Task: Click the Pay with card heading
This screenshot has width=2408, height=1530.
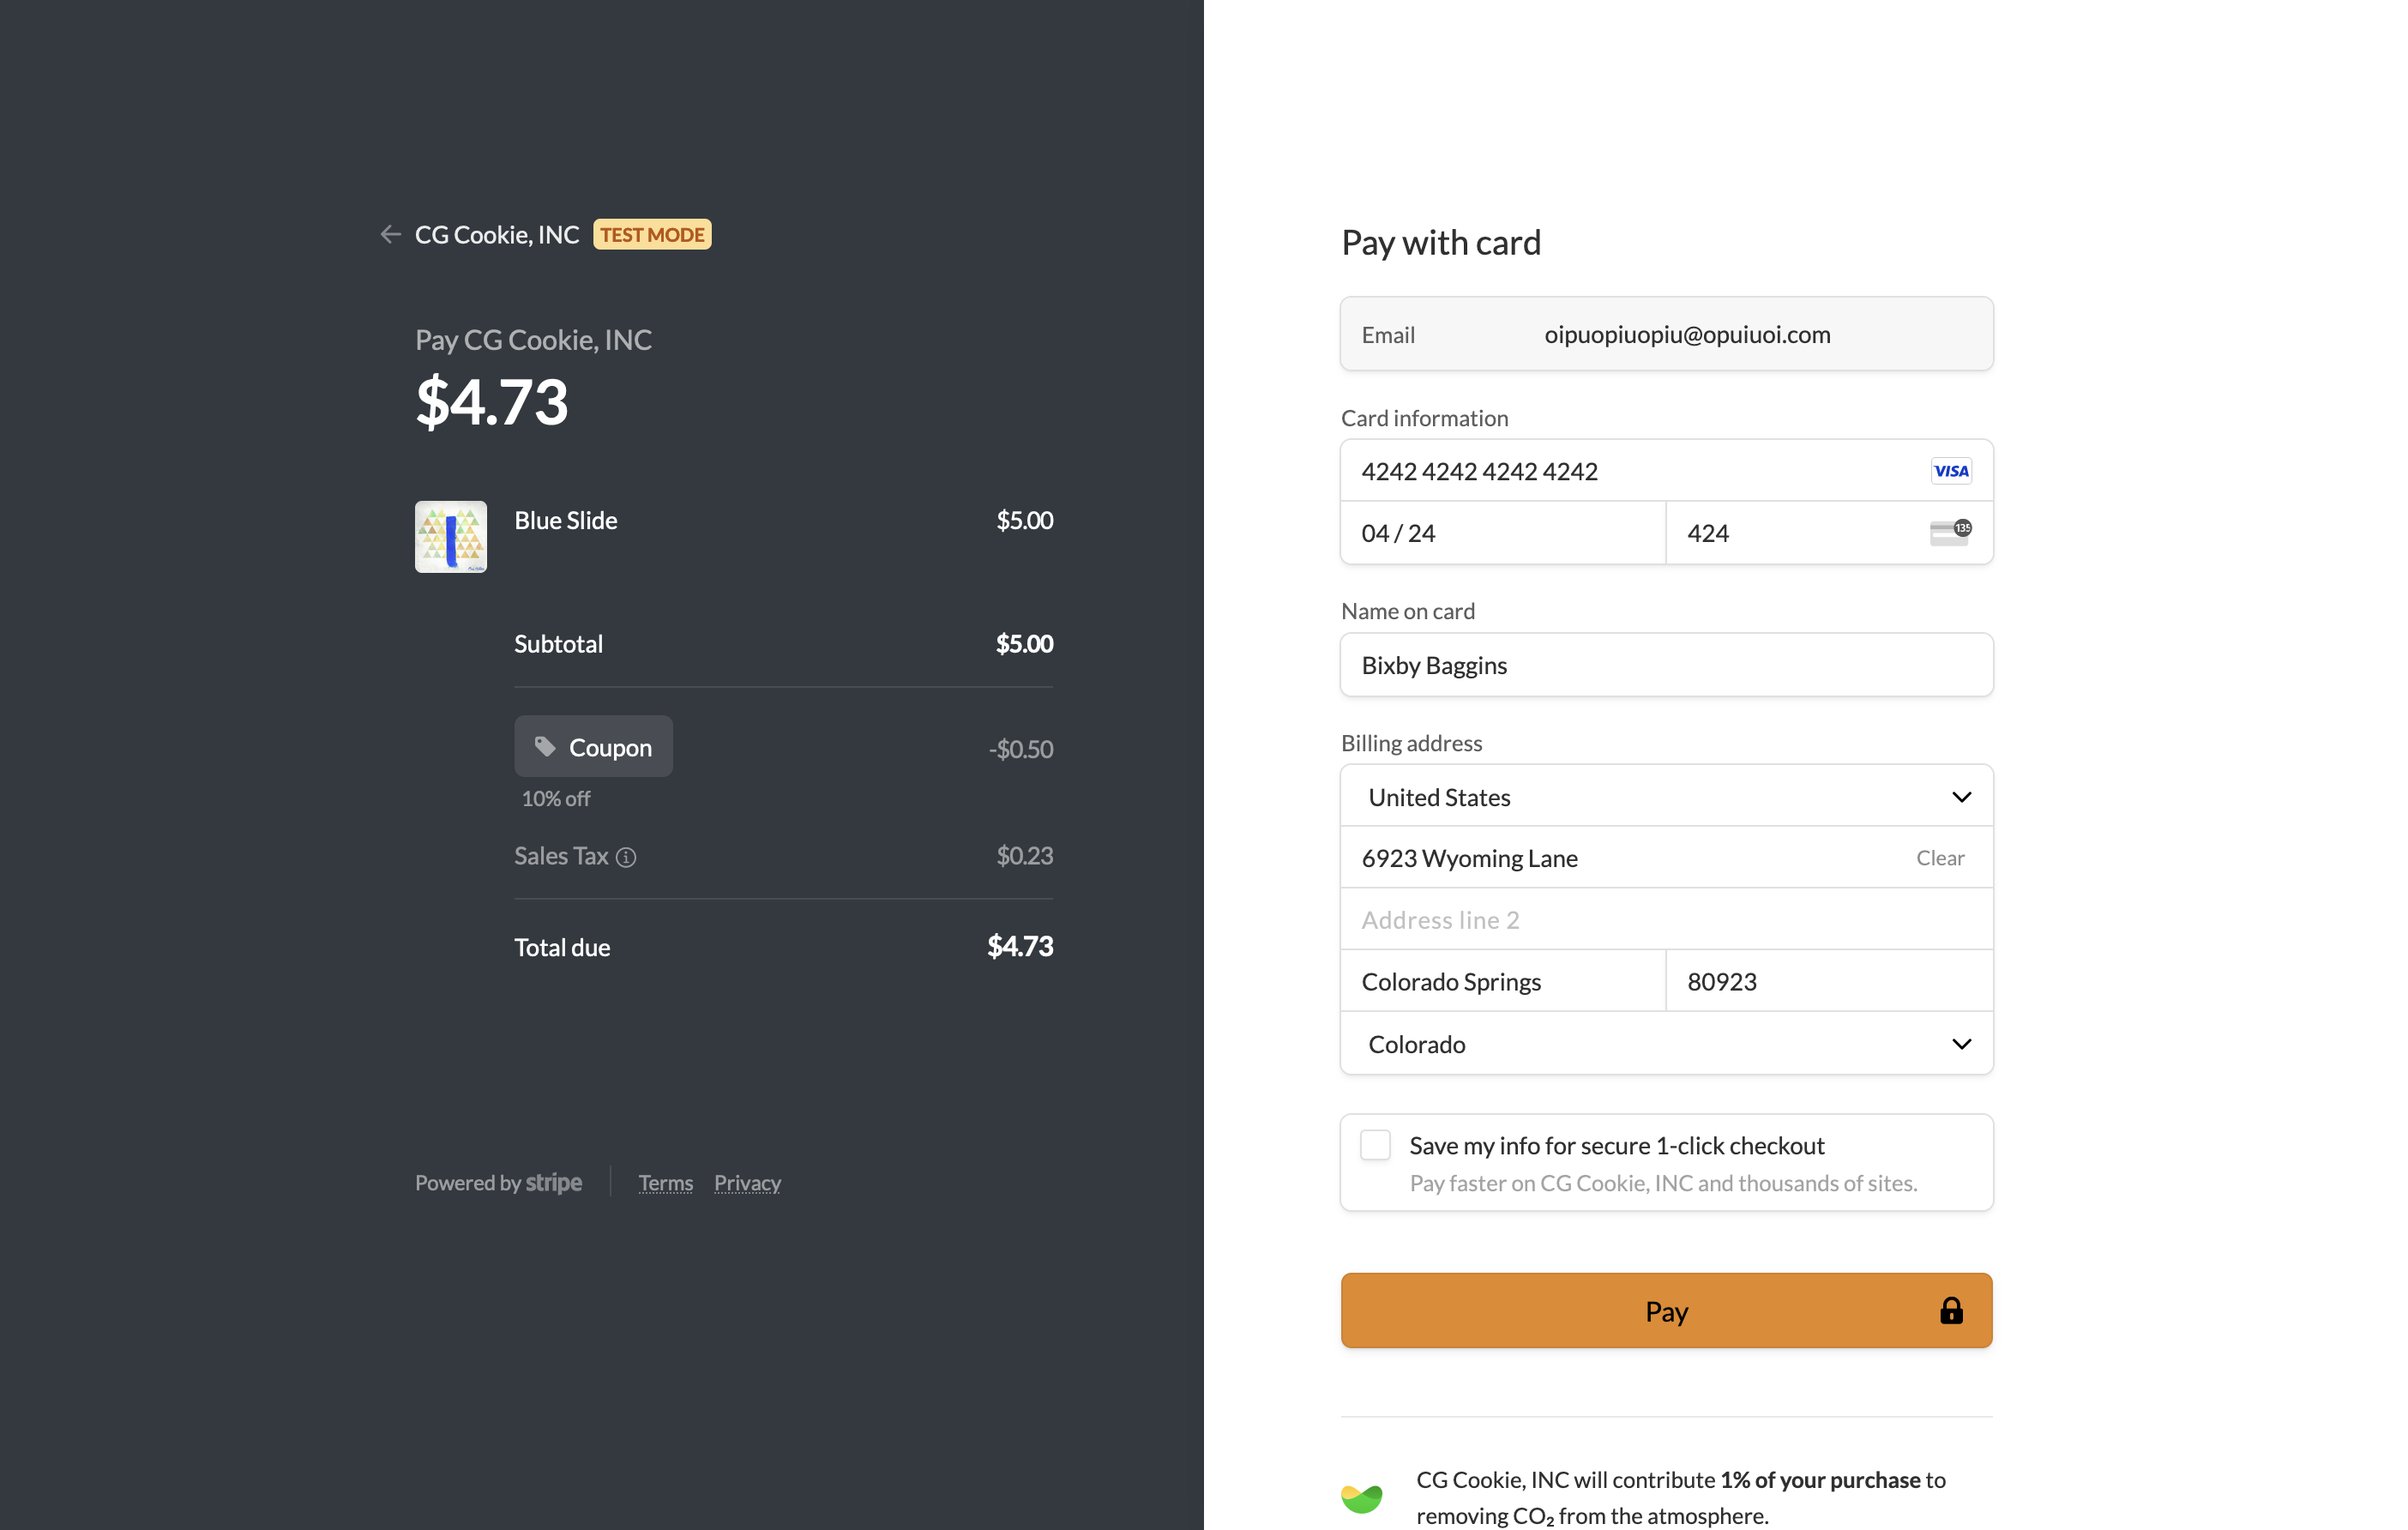Action: (x=1441, y=243)
